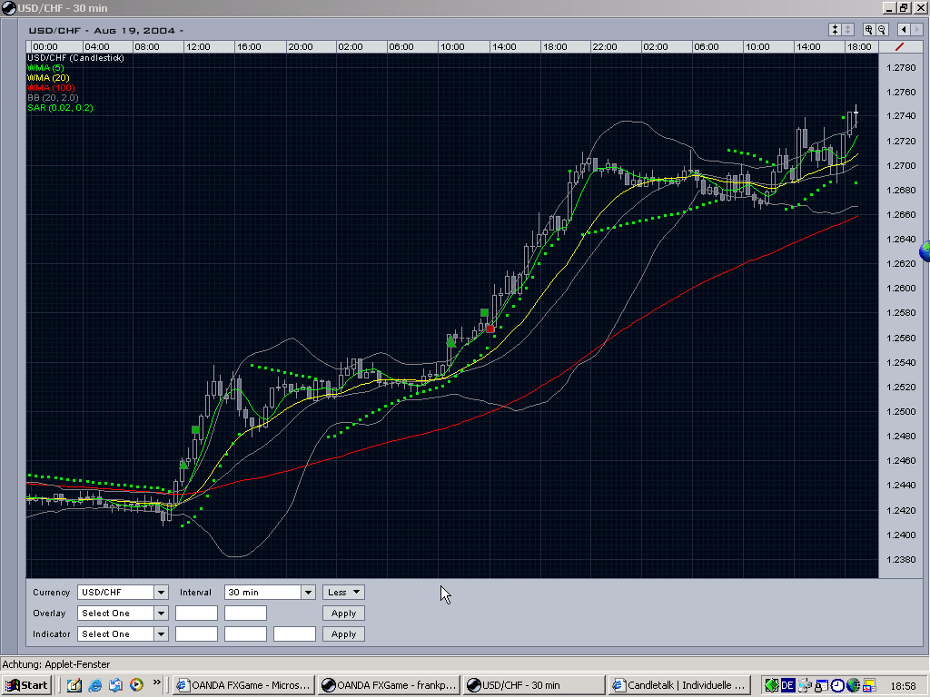
Task: Toggle the Less options button
Action: click(343, 592)
